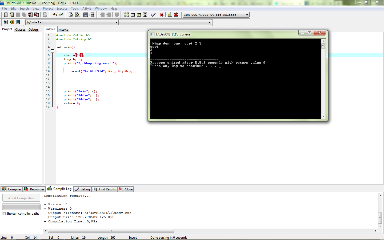Open the Profile Analysis bar chart icon
Screen dimensions: 384x240
[170, 15]
